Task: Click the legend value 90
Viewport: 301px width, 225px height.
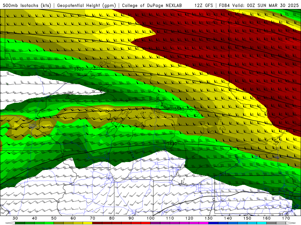Action: pyautogui.click(x=131, y=218)
